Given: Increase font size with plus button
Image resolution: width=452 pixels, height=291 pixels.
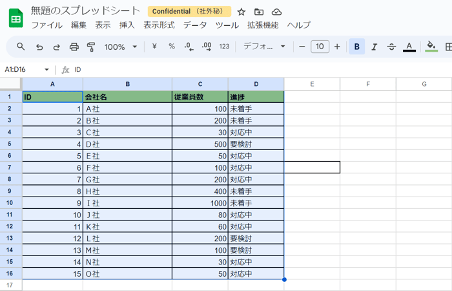Looking at the screenshot, I should pos(337,47).
